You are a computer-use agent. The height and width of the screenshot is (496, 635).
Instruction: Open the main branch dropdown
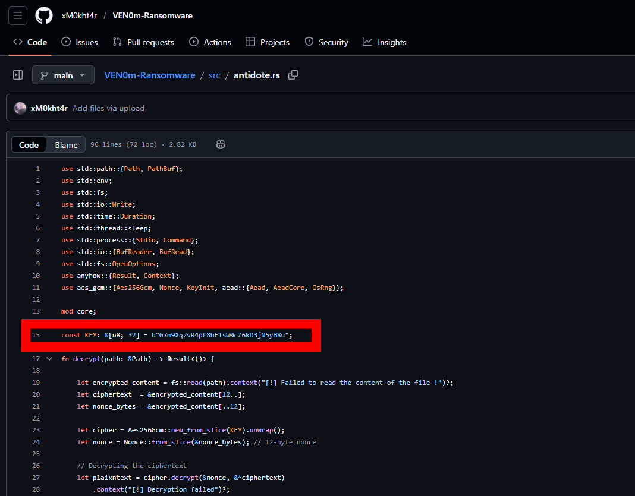click(63, 75)
